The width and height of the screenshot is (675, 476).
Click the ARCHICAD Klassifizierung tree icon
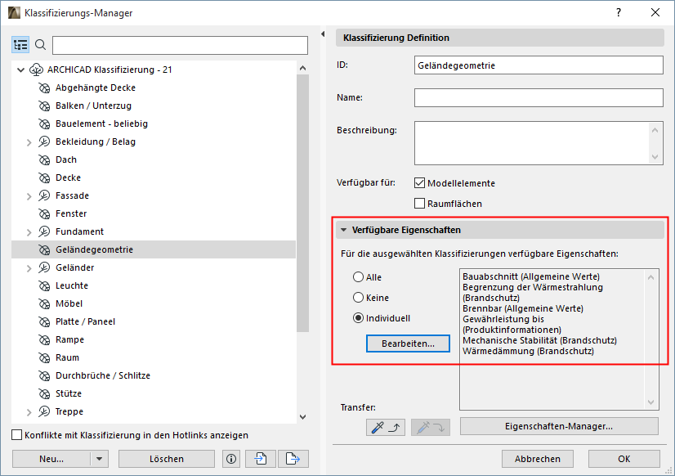click(x=36, y=70)
